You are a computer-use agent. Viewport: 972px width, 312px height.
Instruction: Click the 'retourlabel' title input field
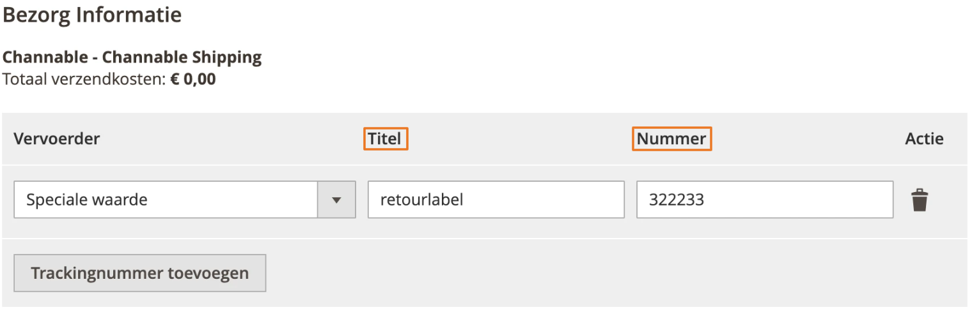tap(496, 200)
